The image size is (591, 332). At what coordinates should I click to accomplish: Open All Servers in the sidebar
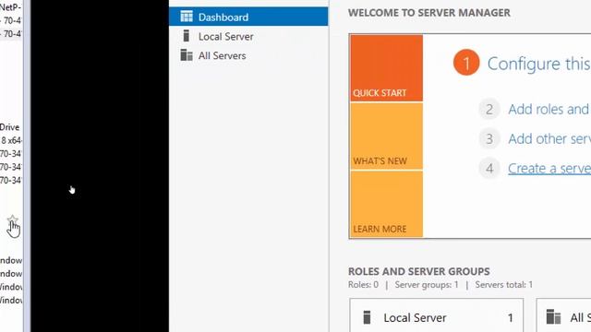coord(222,55)
